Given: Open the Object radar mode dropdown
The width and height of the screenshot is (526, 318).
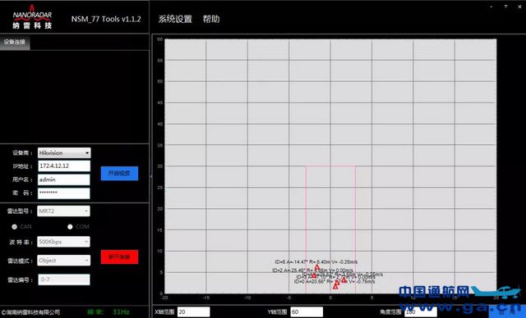Looking at the screenshot, I should [x=63, y=260].
